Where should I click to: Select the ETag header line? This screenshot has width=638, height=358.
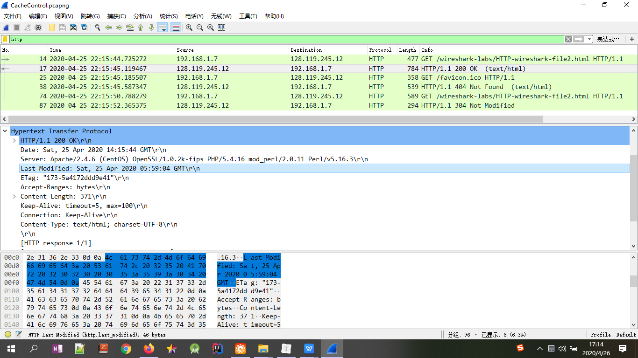tap(75, 178)
